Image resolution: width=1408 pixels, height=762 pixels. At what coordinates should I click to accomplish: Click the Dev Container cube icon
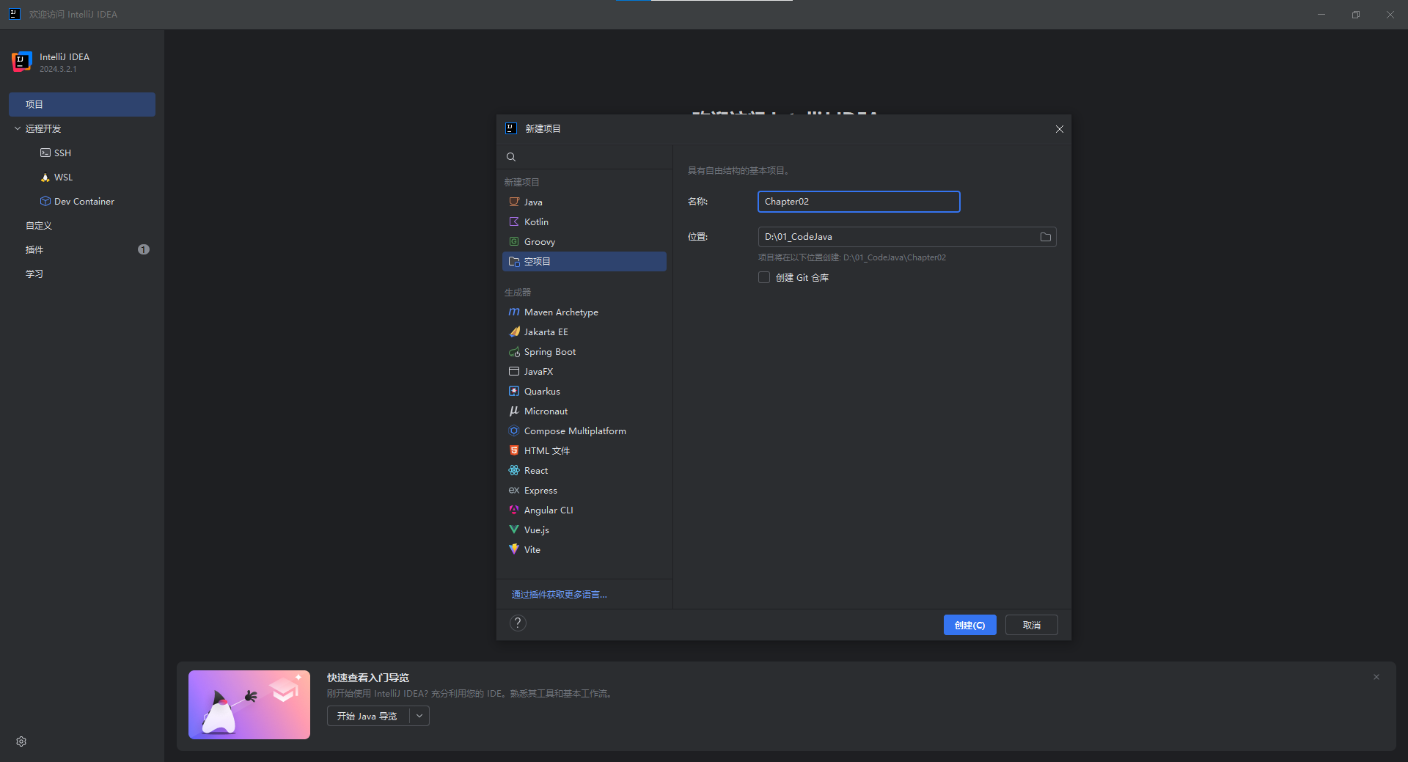pos(45,201)
